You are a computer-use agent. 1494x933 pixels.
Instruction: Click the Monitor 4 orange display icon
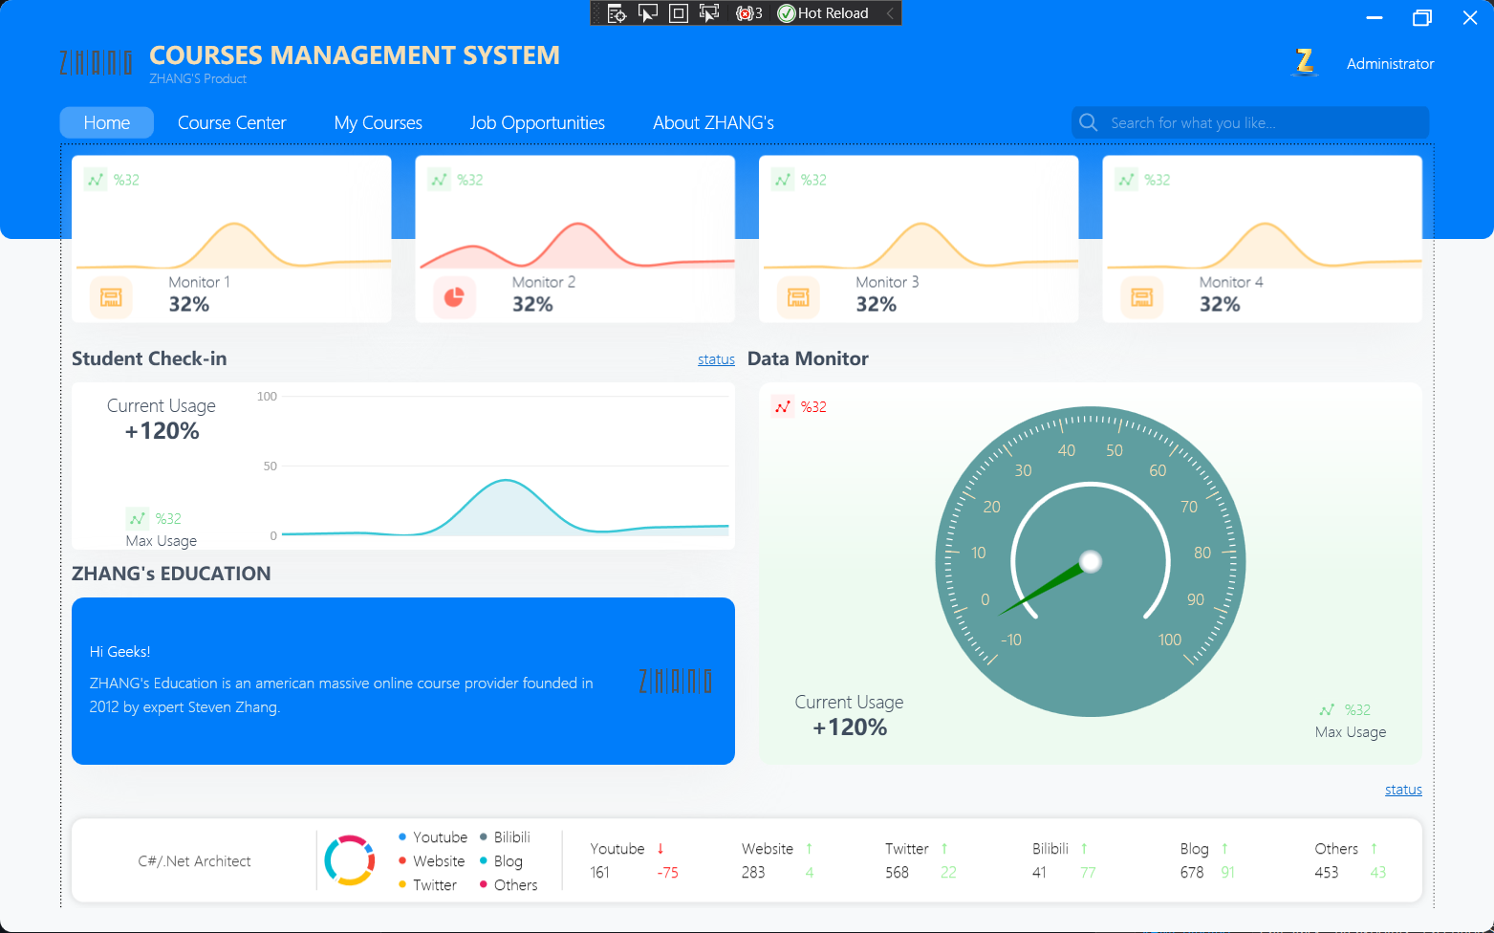pyautogui.click(x=1141, y=297)
